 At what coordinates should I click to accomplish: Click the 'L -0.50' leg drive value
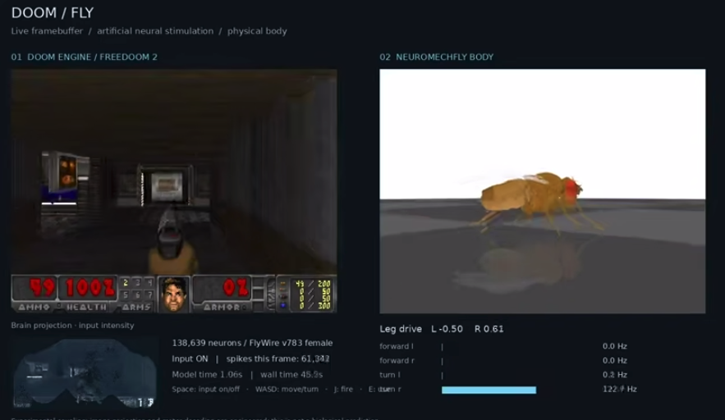point(447,329)
